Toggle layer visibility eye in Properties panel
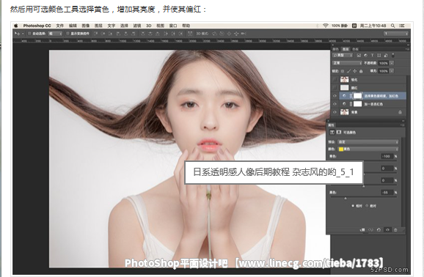This screenshot has width=424, height=277. click(x=387, y=229)
